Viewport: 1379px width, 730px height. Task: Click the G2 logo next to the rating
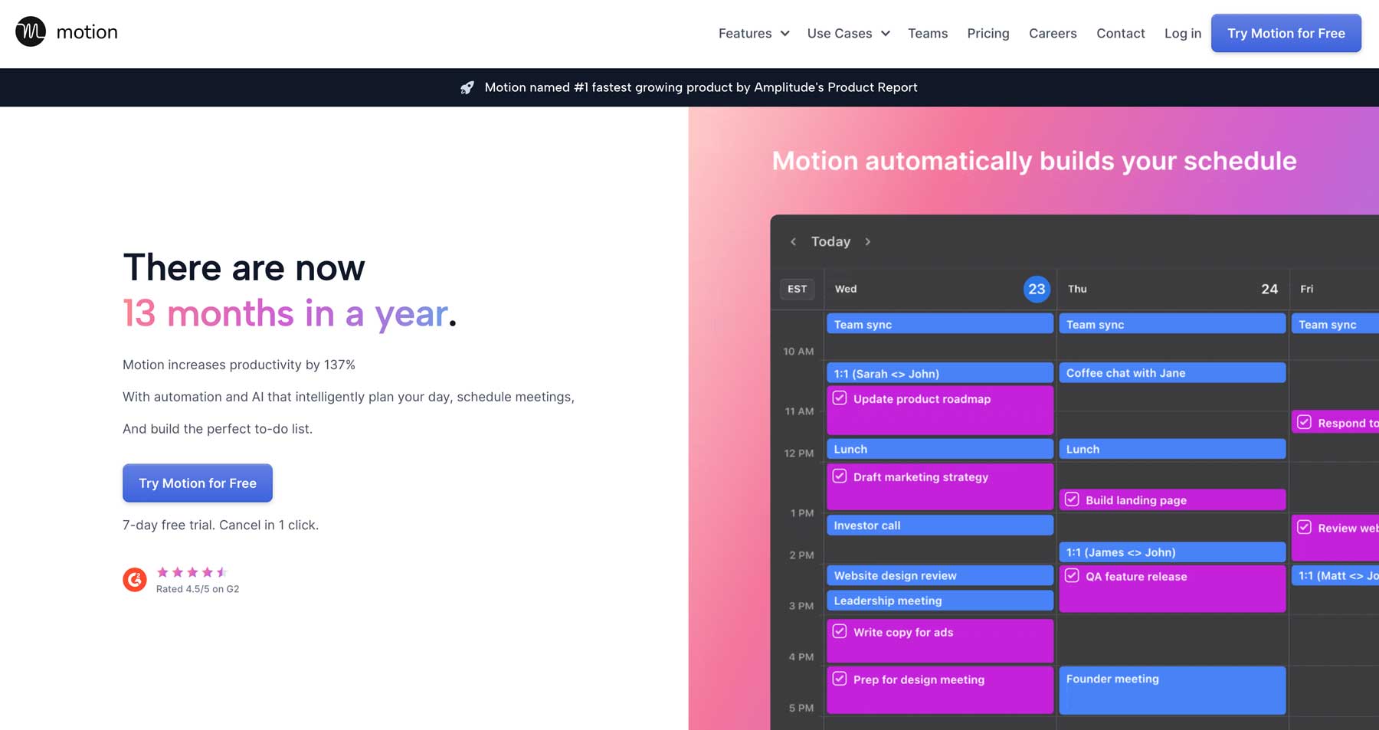click(x=134, y=580)
